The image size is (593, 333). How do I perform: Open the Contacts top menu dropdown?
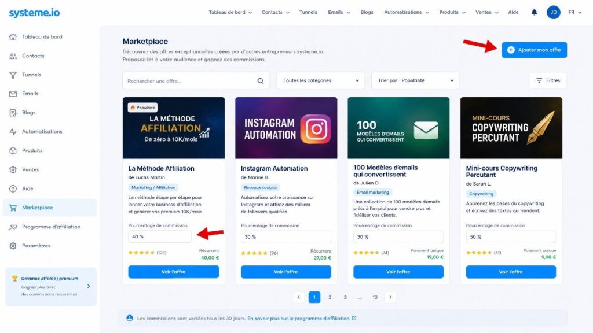pos(275,13)
